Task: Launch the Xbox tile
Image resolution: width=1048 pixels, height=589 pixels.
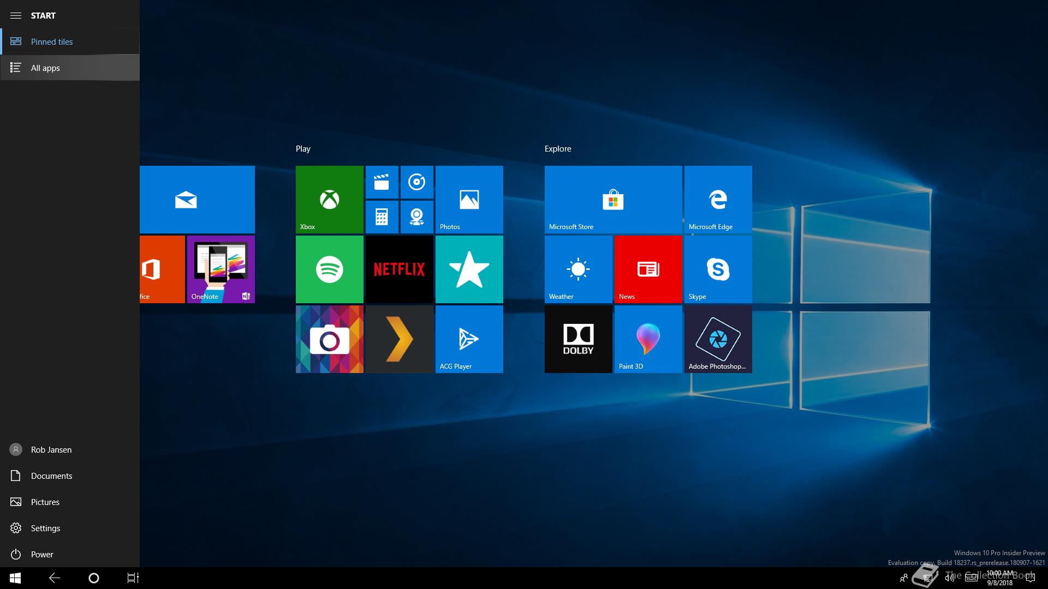Action: pyautogui.click(x=330, y=200)
